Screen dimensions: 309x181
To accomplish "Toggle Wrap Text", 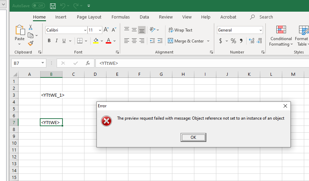I will pos(180,30).
